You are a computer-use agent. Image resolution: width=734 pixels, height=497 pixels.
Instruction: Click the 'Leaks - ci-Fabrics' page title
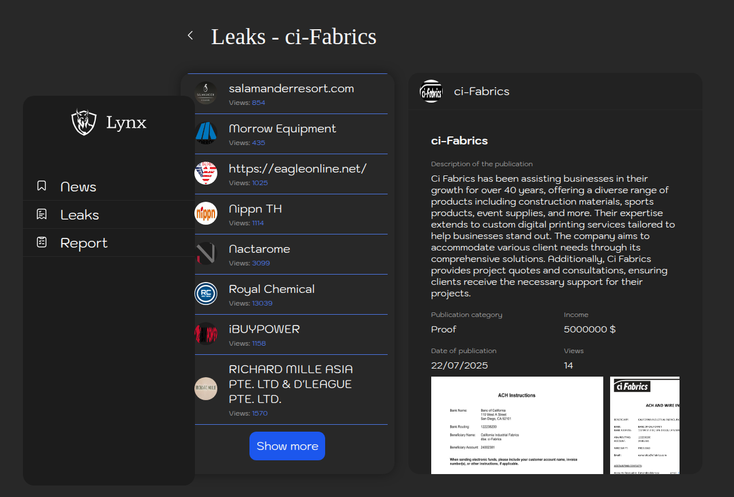tap(294, 36)
